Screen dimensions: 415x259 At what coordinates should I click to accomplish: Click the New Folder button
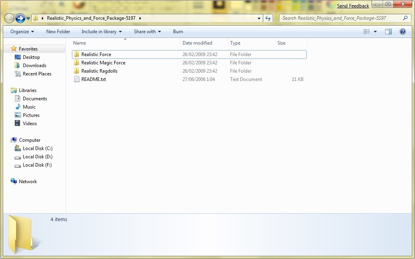(58, 32)
